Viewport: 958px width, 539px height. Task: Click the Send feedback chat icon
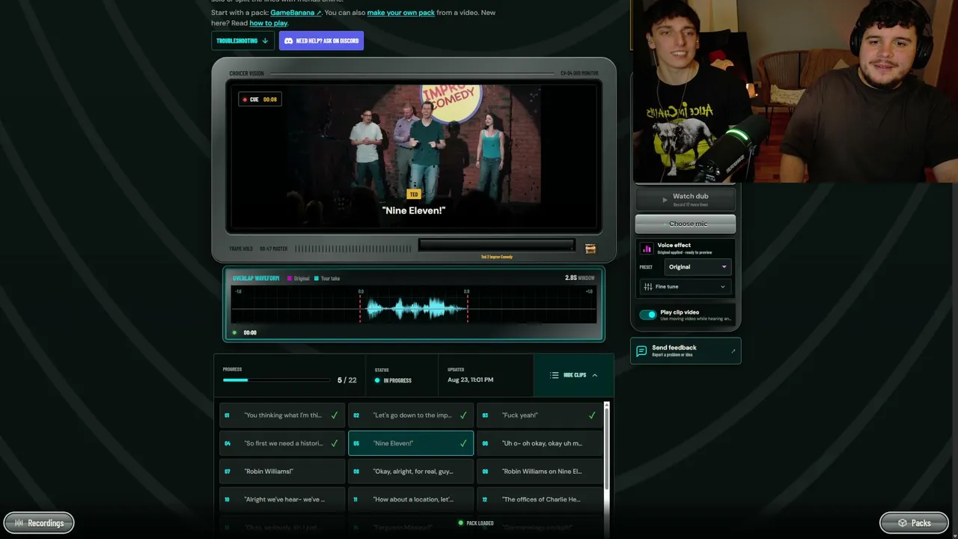(641, 351)
